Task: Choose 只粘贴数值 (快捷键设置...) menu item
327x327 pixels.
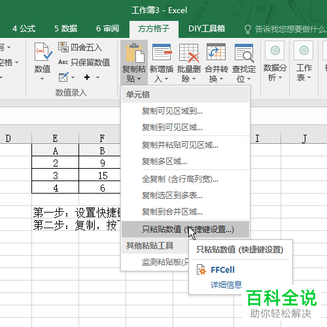Action: pos(185,230)
